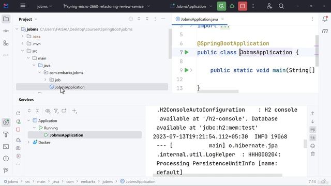
Task: Stop the running application red button
Action: [243, 6]
